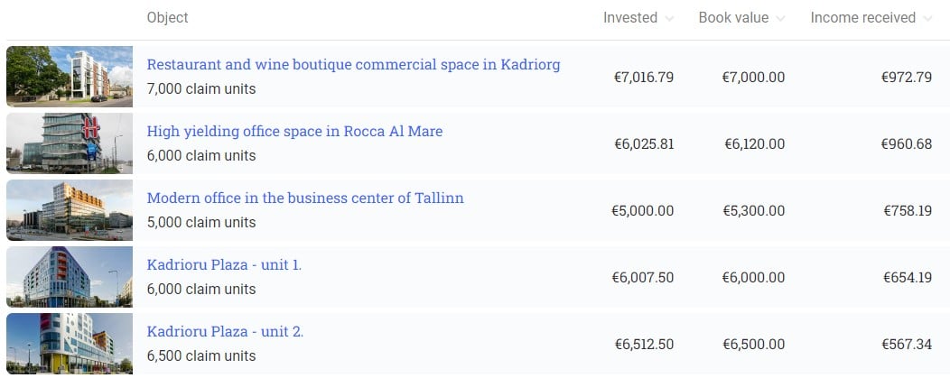
Task: Open Kadrioru Plaza - unit 1 link
Action: click(x=224, y=264)
